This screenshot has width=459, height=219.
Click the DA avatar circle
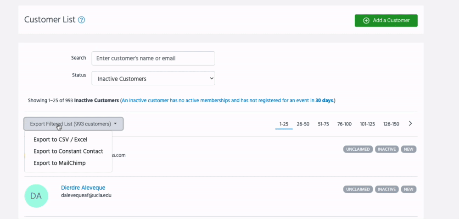point(36,196)
